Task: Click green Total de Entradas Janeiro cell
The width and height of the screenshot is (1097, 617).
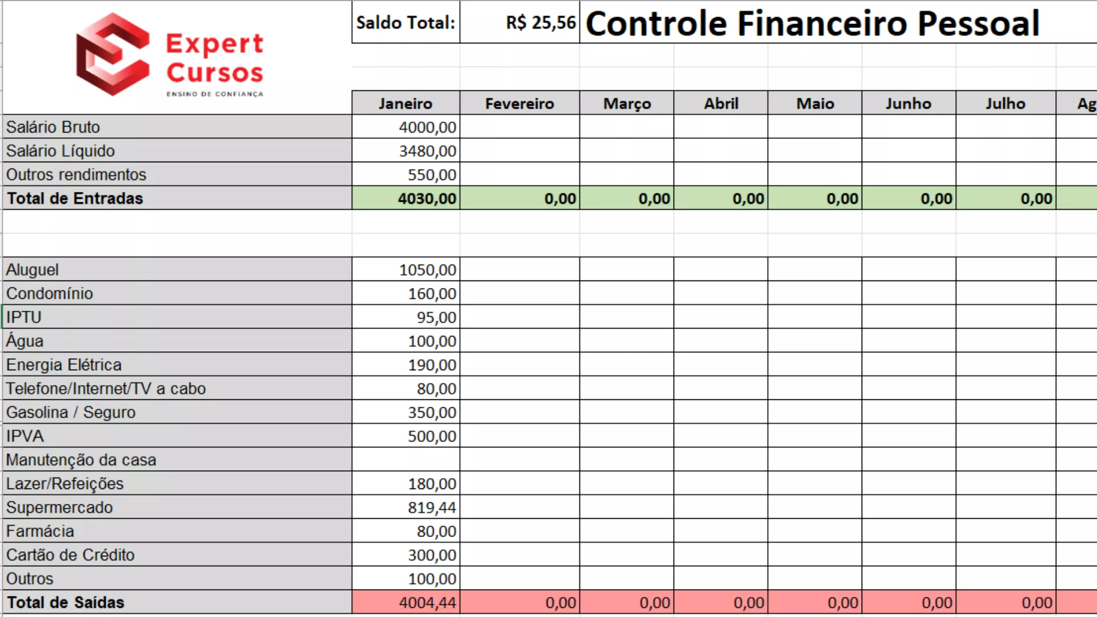Action: [x=406, y=198]
